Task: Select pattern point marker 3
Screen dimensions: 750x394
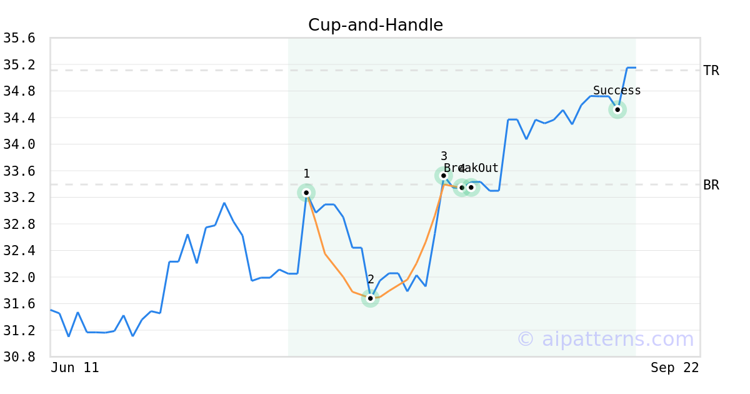Action: pyautogui.click(x=444, y=176)
